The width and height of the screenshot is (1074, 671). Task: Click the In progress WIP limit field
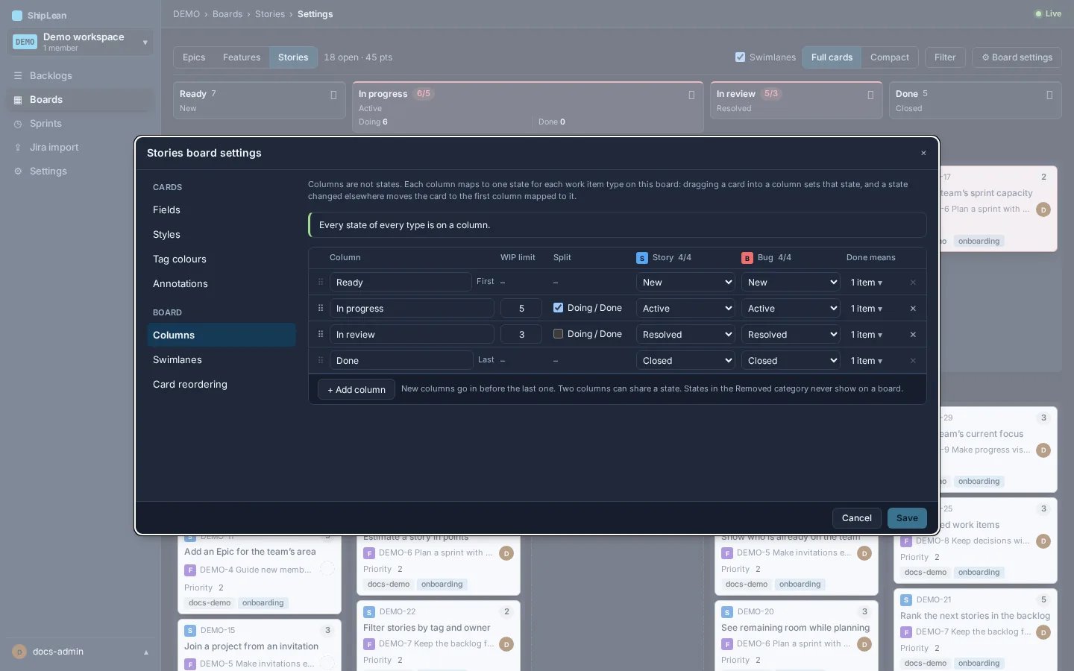click(x=521, y=309)
